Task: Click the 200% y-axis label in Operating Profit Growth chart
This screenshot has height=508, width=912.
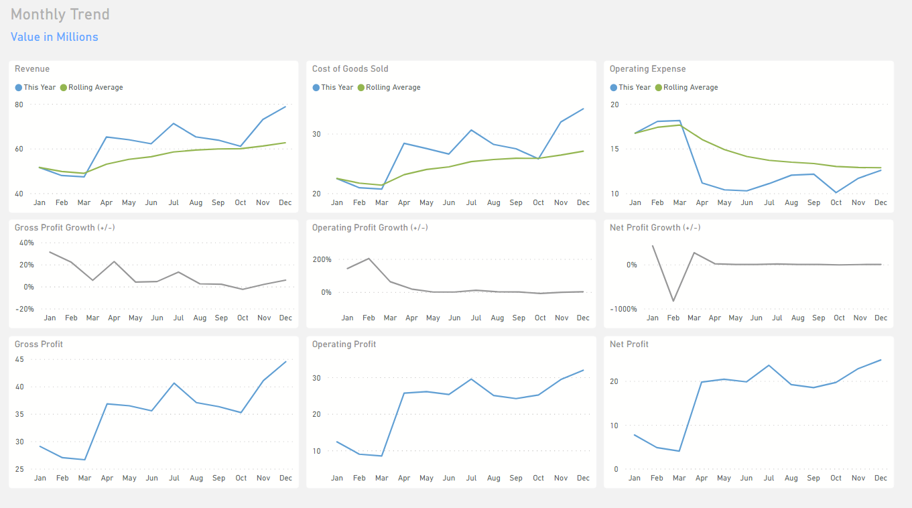Action: point(322,259)
